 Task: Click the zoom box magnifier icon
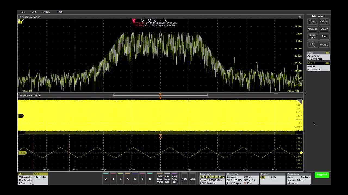[x=312, y=44]
